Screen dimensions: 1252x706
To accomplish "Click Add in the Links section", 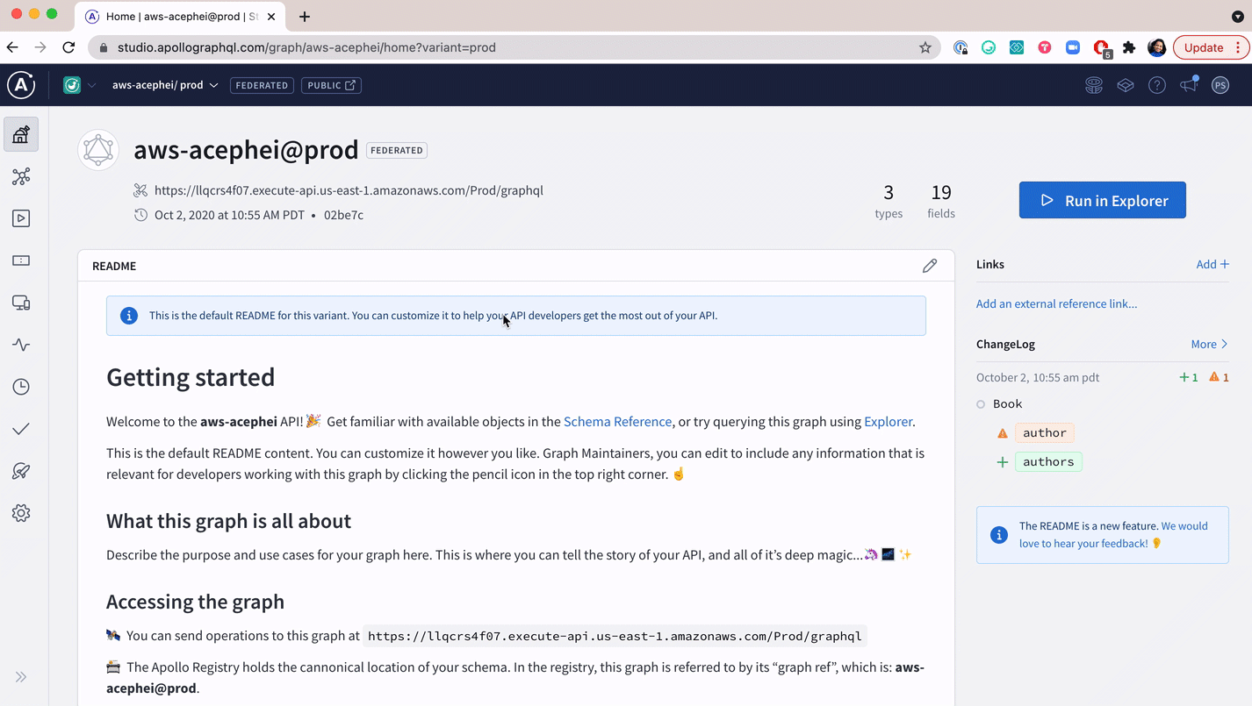I will [1212, 264].
